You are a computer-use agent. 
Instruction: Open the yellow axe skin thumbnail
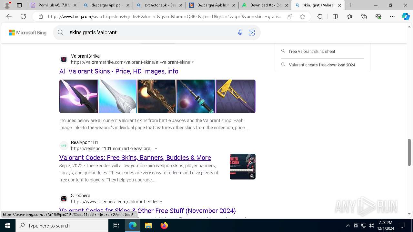[x=236, y=96]
